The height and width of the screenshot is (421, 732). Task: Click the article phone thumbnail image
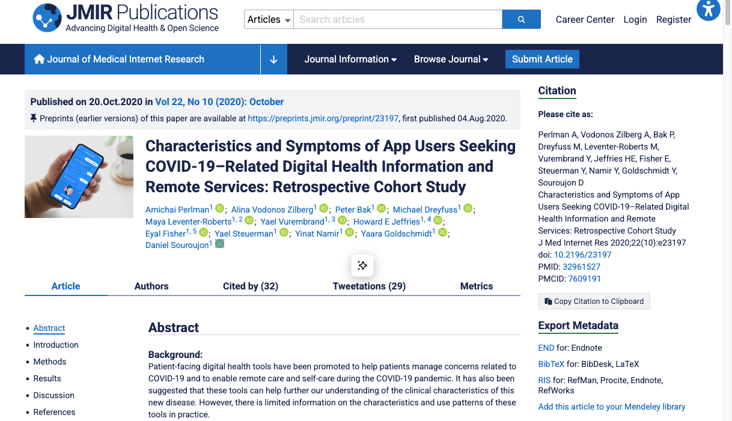coord(79,177)
